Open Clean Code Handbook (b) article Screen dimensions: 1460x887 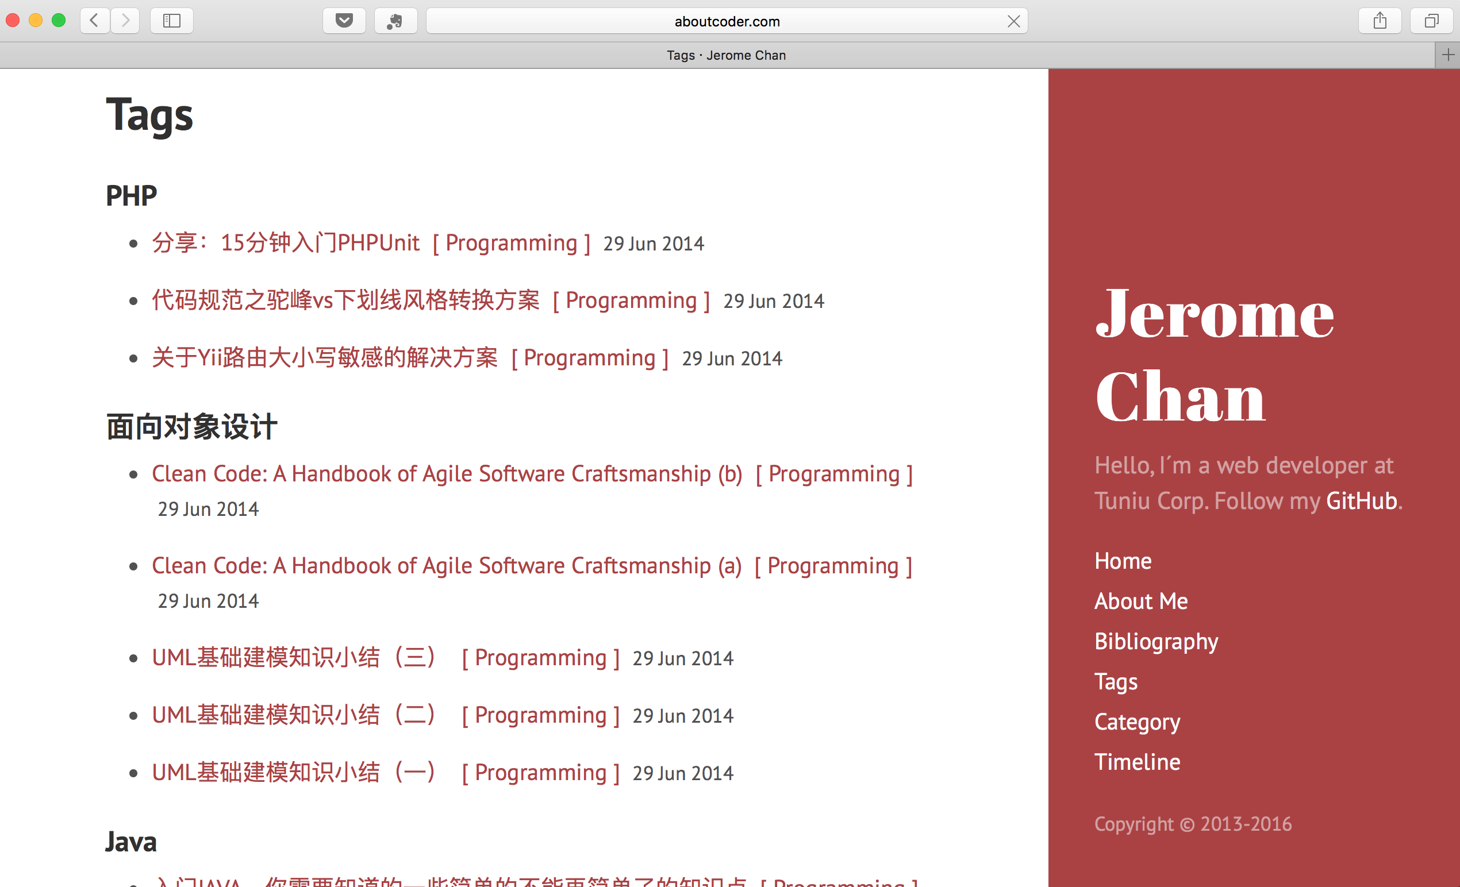click(x=447, y=474)
